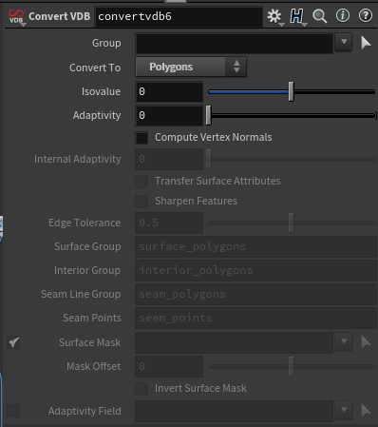Screen dimensions: 378x427
Task: Toggle the Surface Mask enable checkbox
Action: [13, 342]
